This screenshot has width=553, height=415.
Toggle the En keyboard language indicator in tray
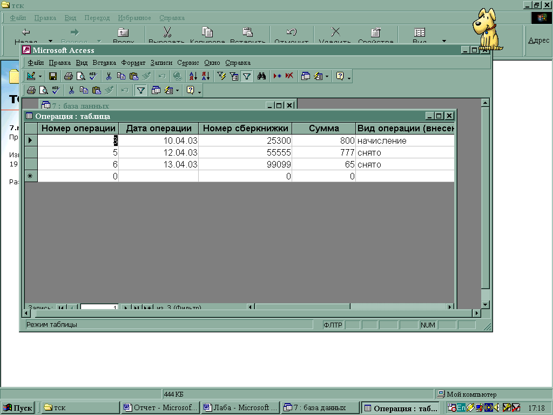click(x=461, y=407)
